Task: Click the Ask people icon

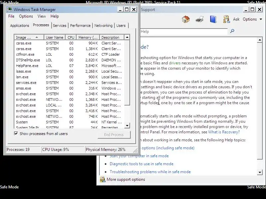Action: click(x=226, y=19)
